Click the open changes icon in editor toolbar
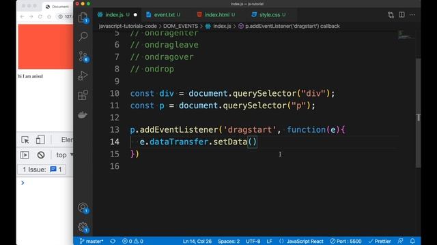This screenshot has width=437, height=245. click(x=391, y=15)
